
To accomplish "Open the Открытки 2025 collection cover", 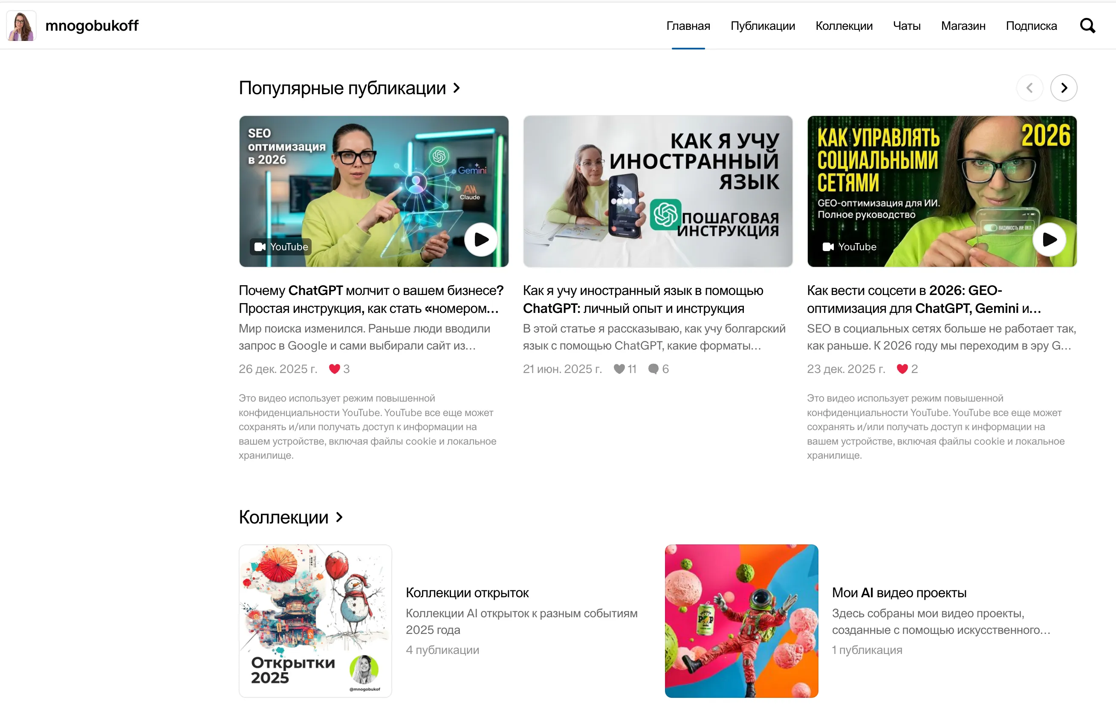I will pyautogui.click(x=315, y=621).
